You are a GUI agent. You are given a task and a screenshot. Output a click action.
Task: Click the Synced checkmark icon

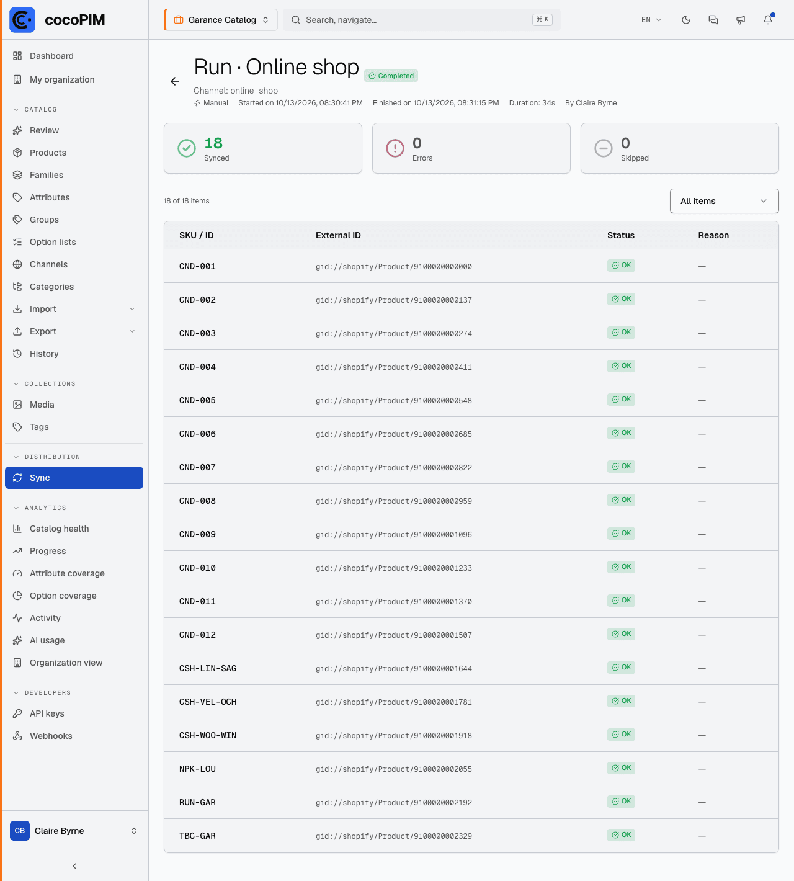tap(187, 148)
